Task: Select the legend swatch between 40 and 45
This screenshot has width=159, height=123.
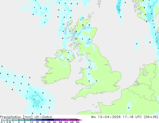Action: [x=68, y=120]
